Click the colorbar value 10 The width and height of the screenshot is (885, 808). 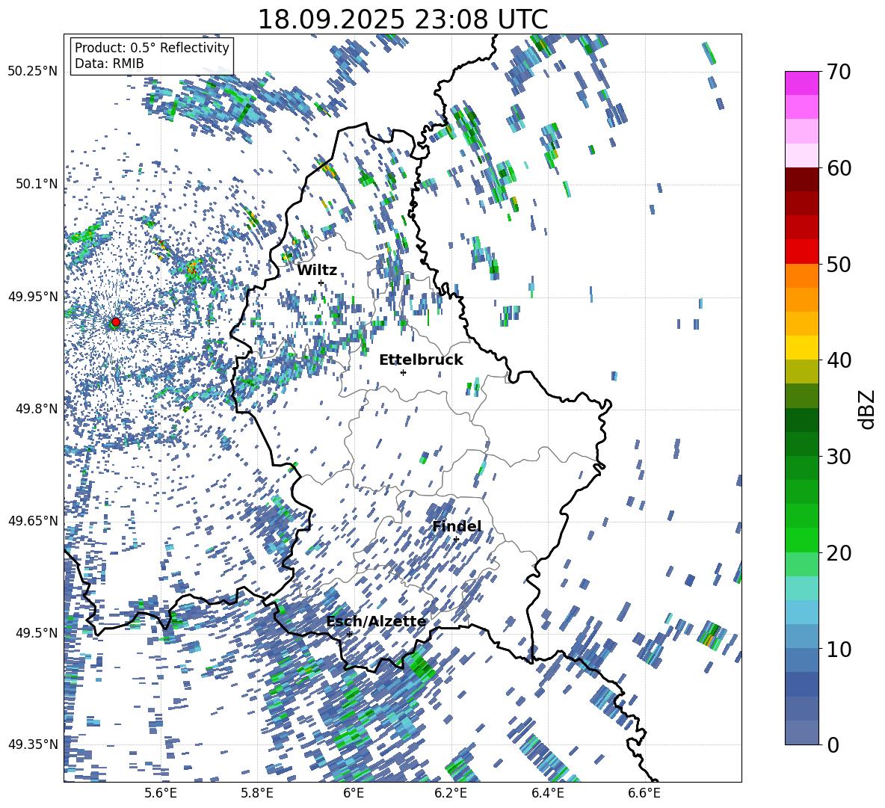[x=839, y=649]
